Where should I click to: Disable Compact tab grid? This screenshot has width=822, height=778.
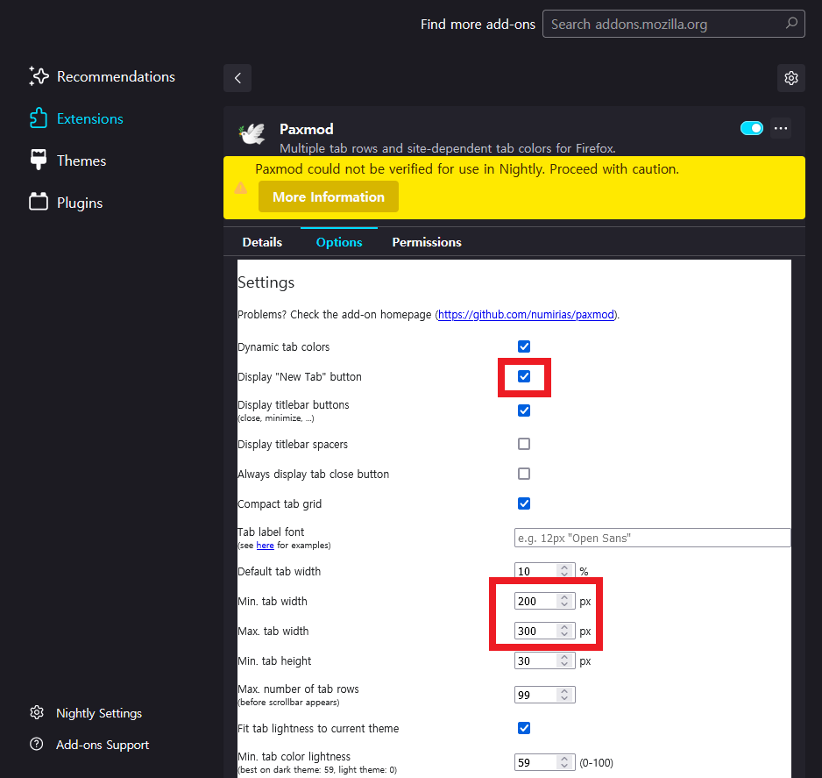pos(523,503)
